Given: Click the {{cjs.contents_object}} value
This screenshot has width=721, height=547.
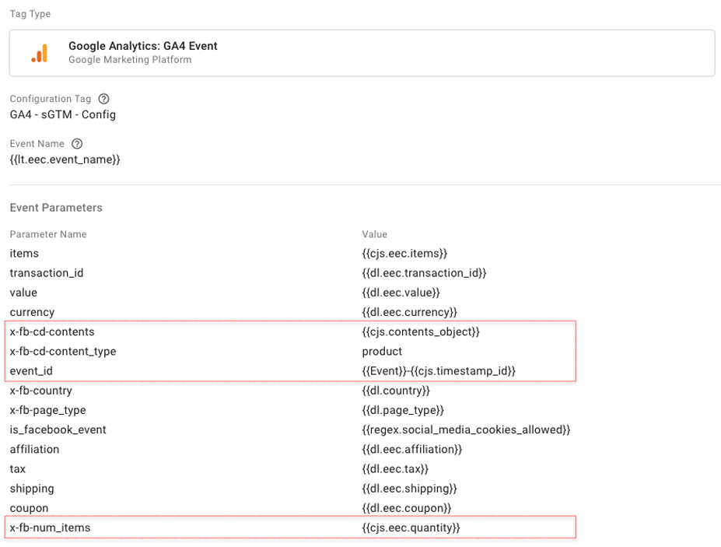Looking at the screenshot, I should (421, 331).
